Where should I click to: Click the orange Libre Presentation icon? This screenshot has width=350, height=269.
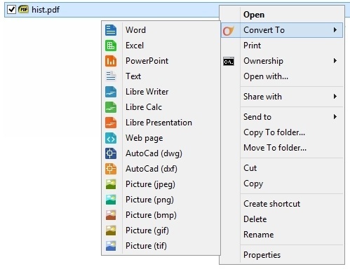(x=111, y=123)
